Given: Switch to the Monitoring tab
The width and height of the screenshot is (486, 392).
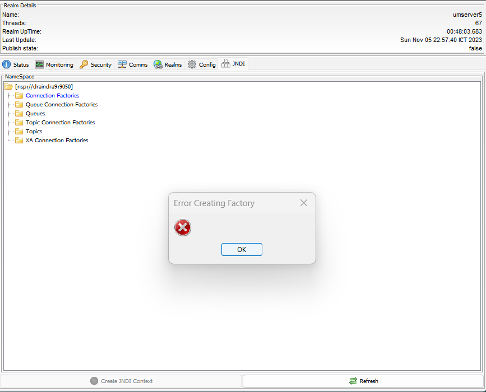Looking at the screenshot, I should [x=54, y=64].
